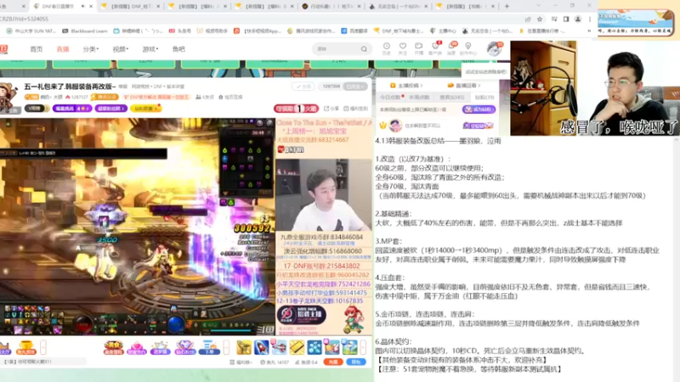This screenshot has height=382, width=680.
Task: Open the diamond fans activity icon
Action: (184, 348)
